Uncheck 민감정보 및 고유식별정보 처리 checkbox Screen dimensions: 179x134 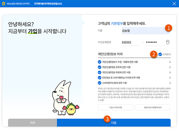(99, 78)
